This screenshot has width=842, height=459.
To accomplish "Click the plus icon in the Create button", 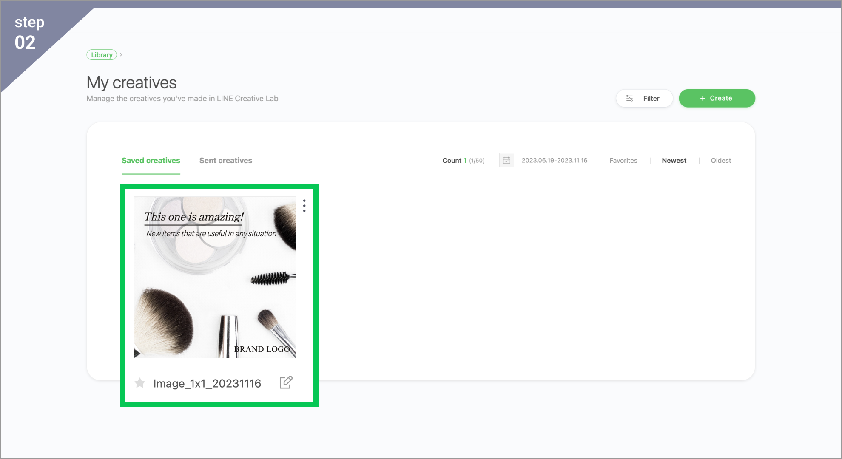I will [703, 98].
